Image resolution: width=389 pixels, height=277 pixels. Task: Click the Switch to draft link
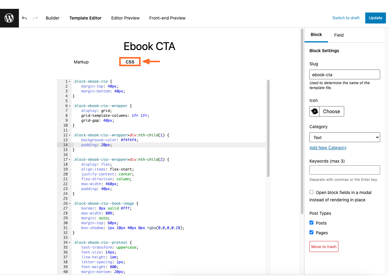[346, 18]
